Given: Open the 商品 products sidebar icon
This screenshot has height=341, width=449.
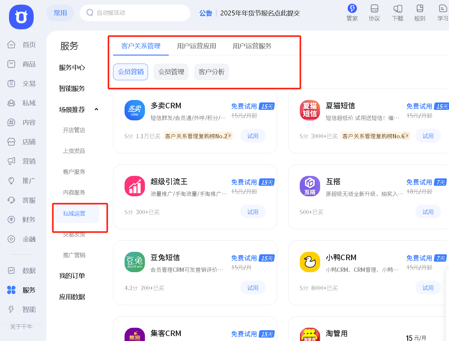Looking at the screenshot, I should 11,64.
